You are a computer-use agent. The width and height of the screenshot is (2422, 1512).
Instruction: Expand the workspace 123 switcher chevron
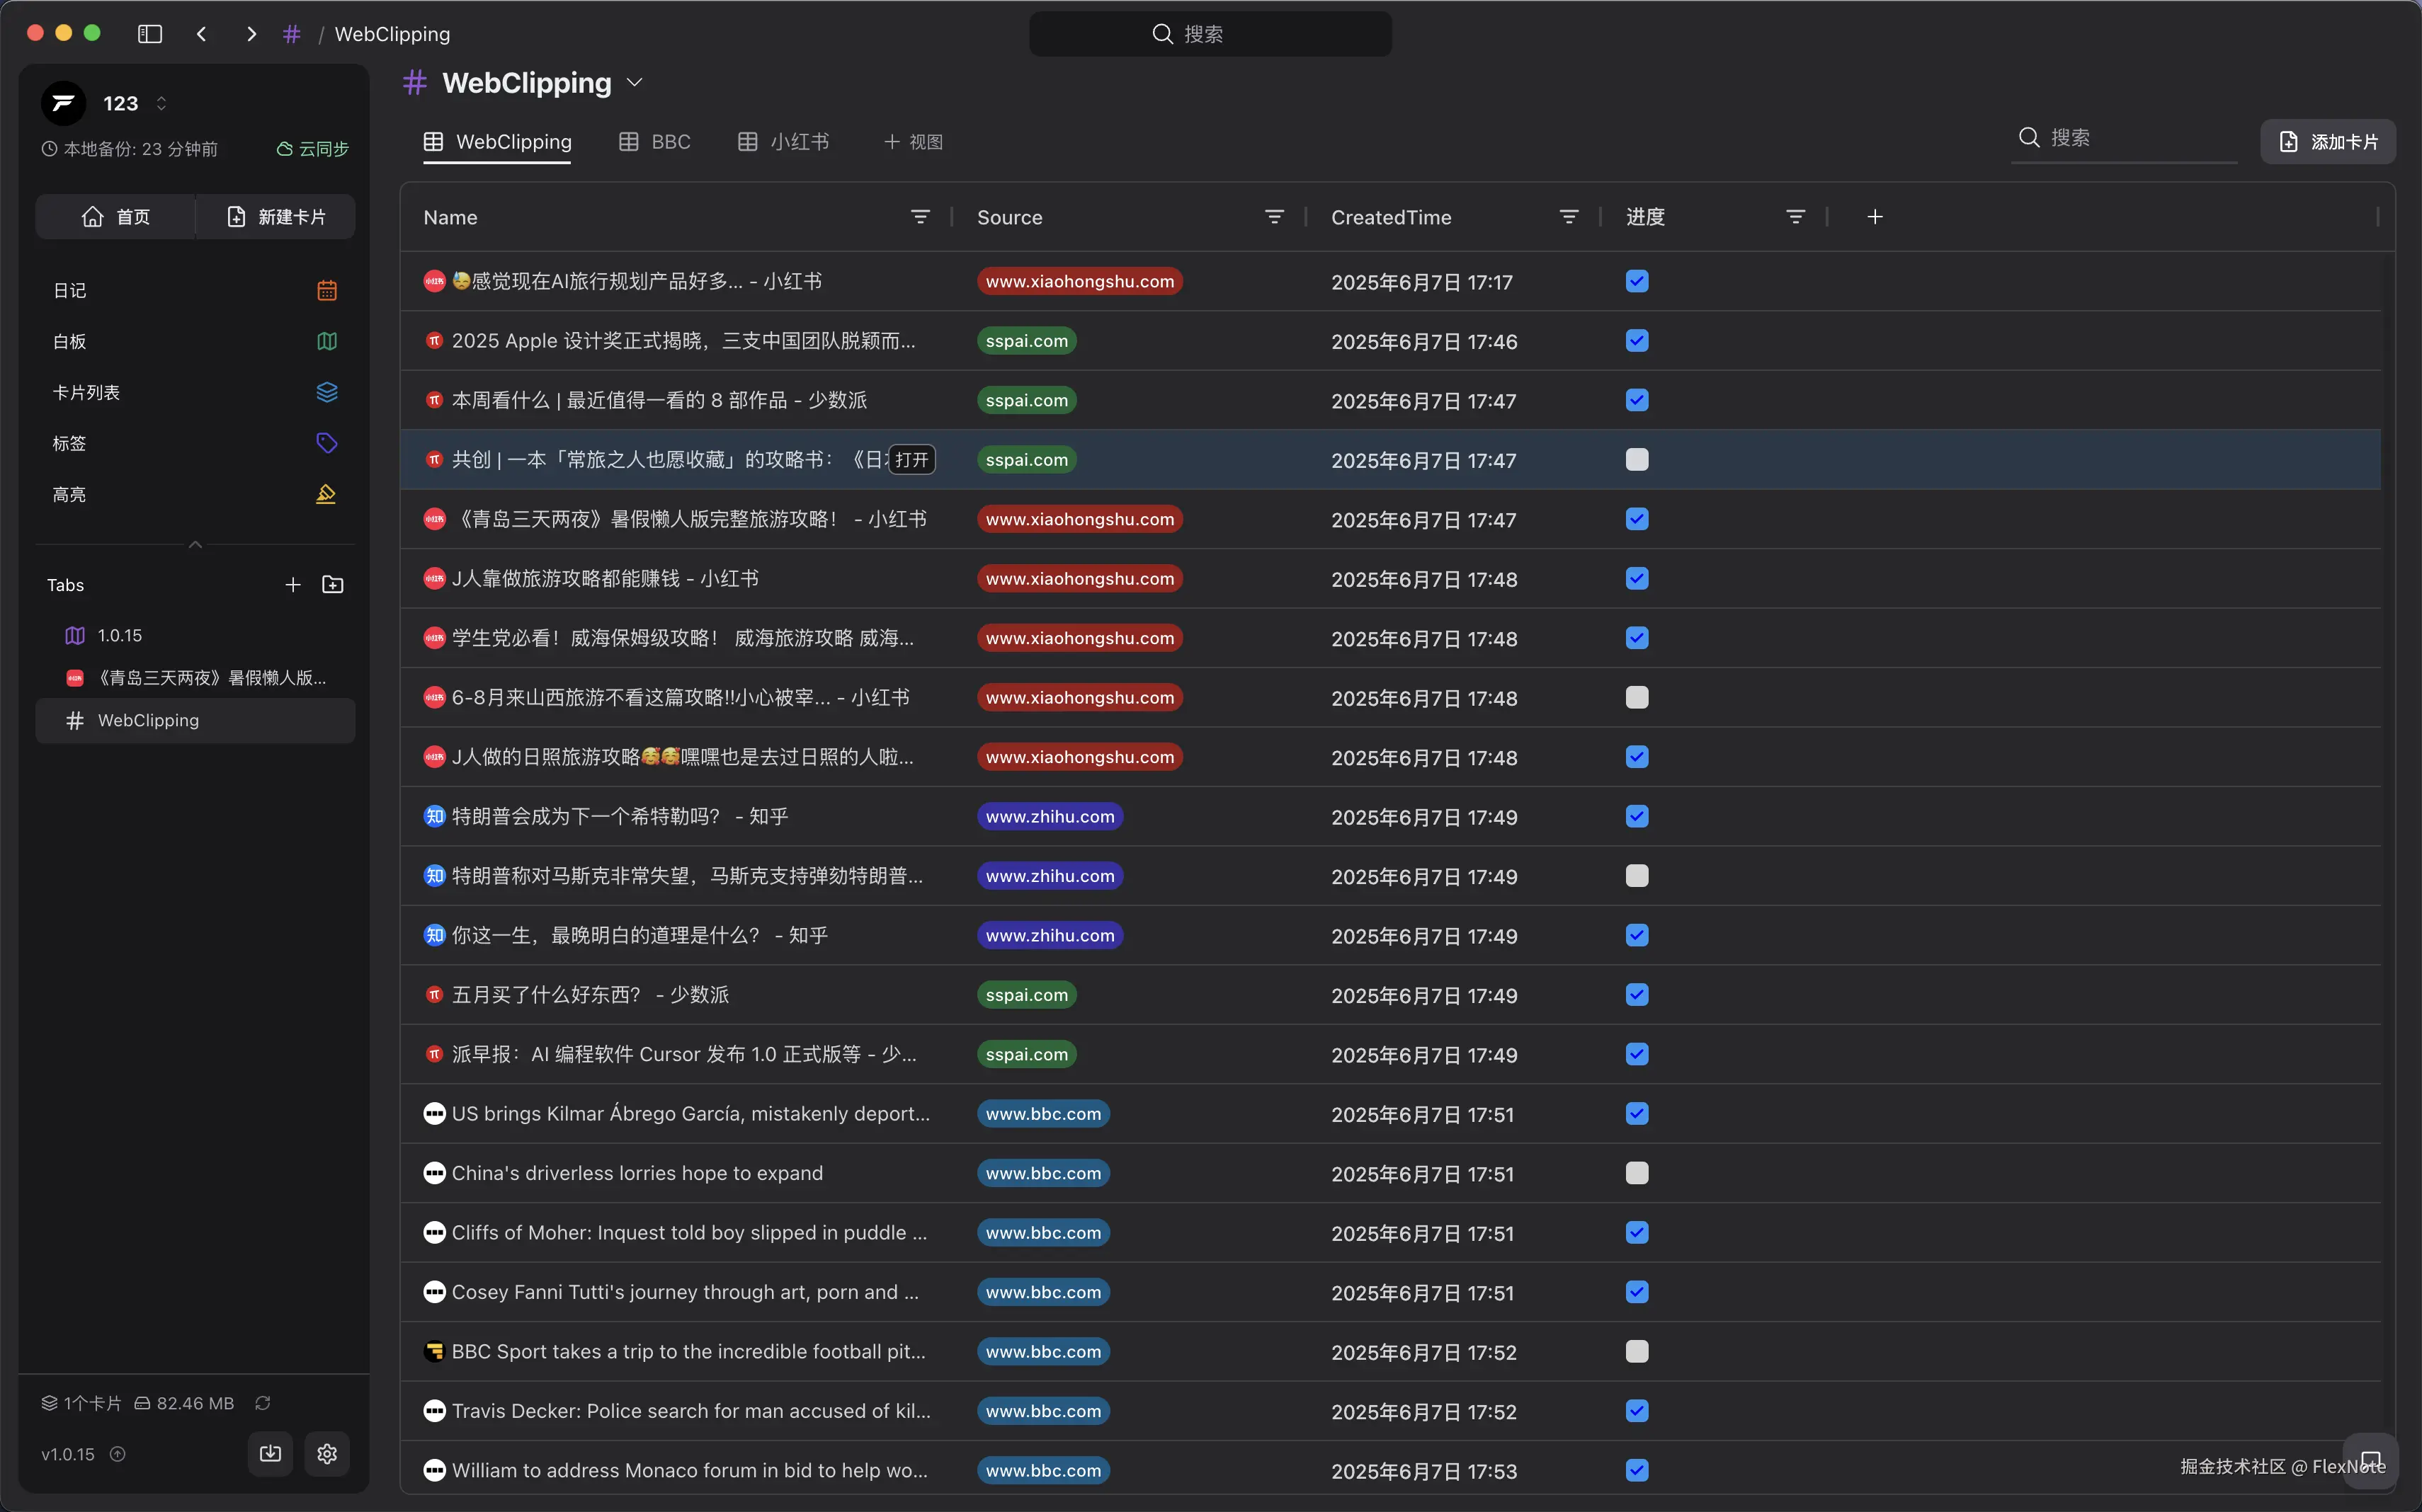point(161,102)
